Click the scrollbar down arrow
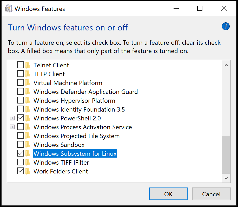Image resolution: width=238 pixels, height=207 pixels. point(226,178)
